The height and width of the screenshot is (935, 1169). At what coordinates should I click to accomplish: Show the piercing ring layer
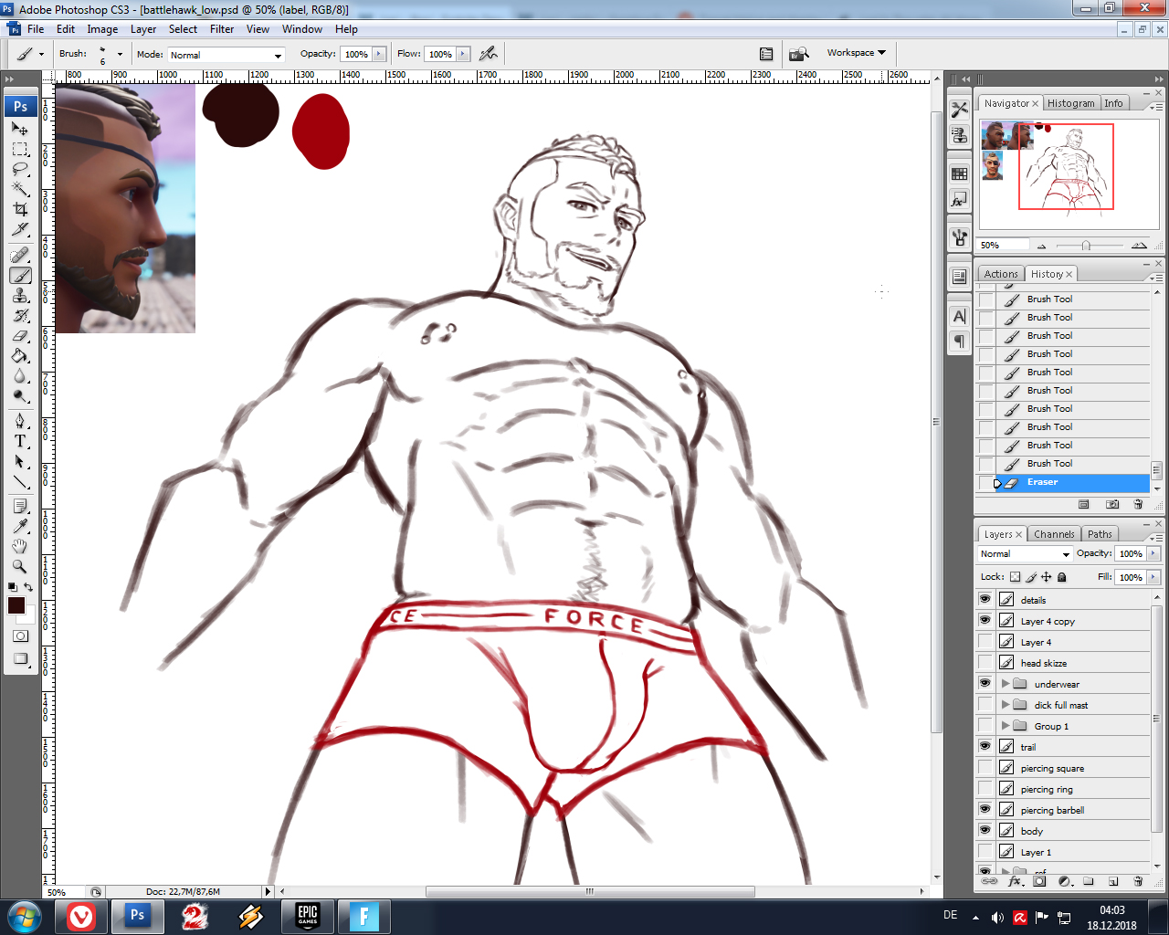[985, 788]
